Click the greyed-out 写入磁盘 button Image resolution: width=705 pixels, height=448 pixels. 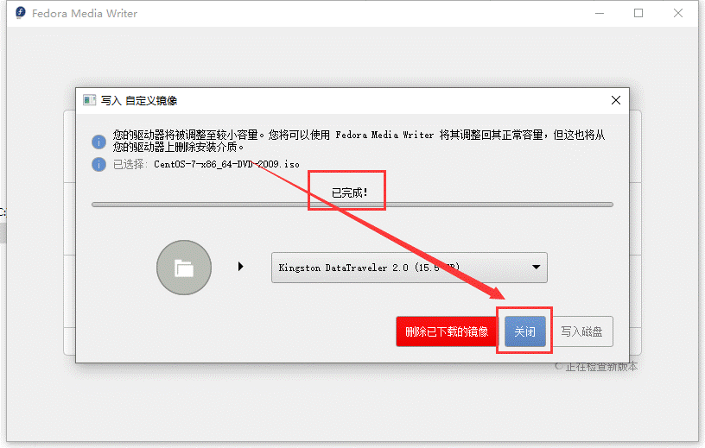[x=582, y=331]
